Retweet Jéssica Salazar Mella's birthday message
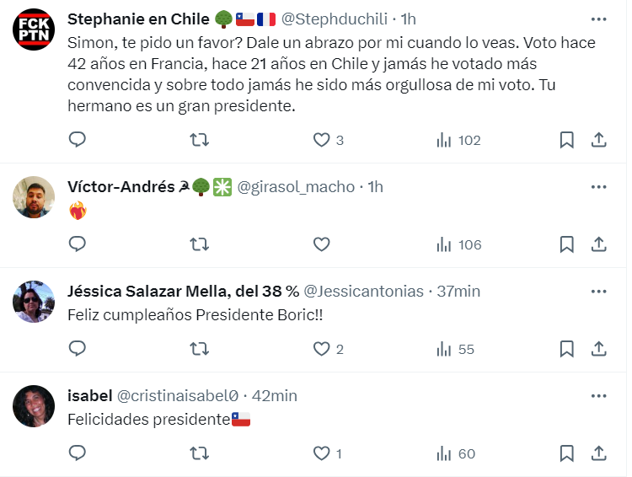The image size is (632, 477). [x=200, y=349]
